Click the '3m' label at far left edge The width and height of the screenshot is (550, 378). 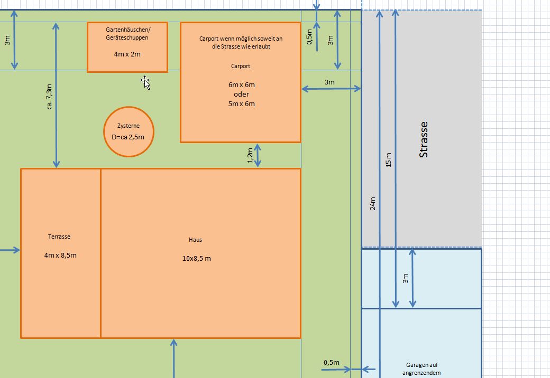coord(7,40)
